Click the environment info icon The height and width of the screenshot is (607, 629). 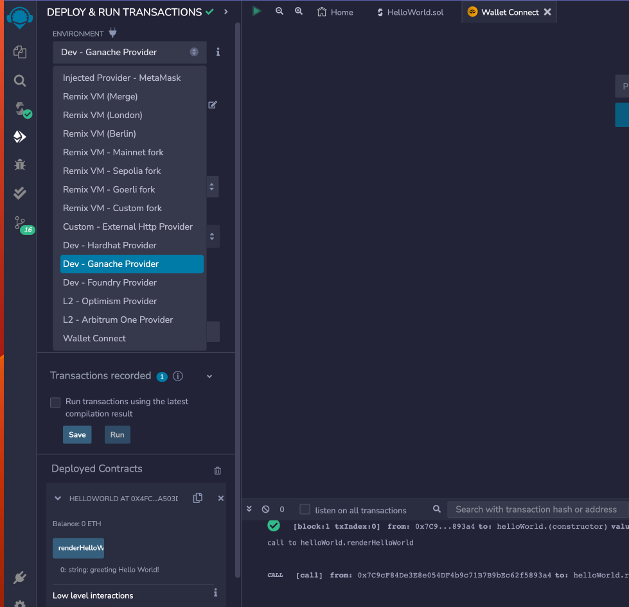coord(218,52)
